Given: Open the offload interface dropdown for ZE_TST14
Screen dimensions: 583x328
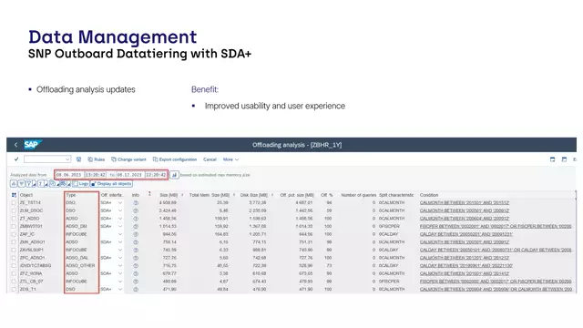Looking at the screenshot, I should point(120,202).
